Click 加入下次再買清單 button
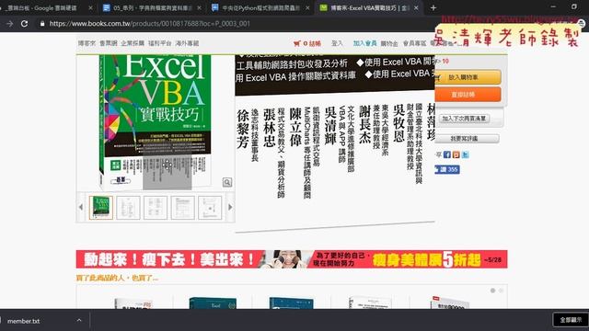This screenshot has width=589, height=331. pyautogui.click(x=464, y=119)
